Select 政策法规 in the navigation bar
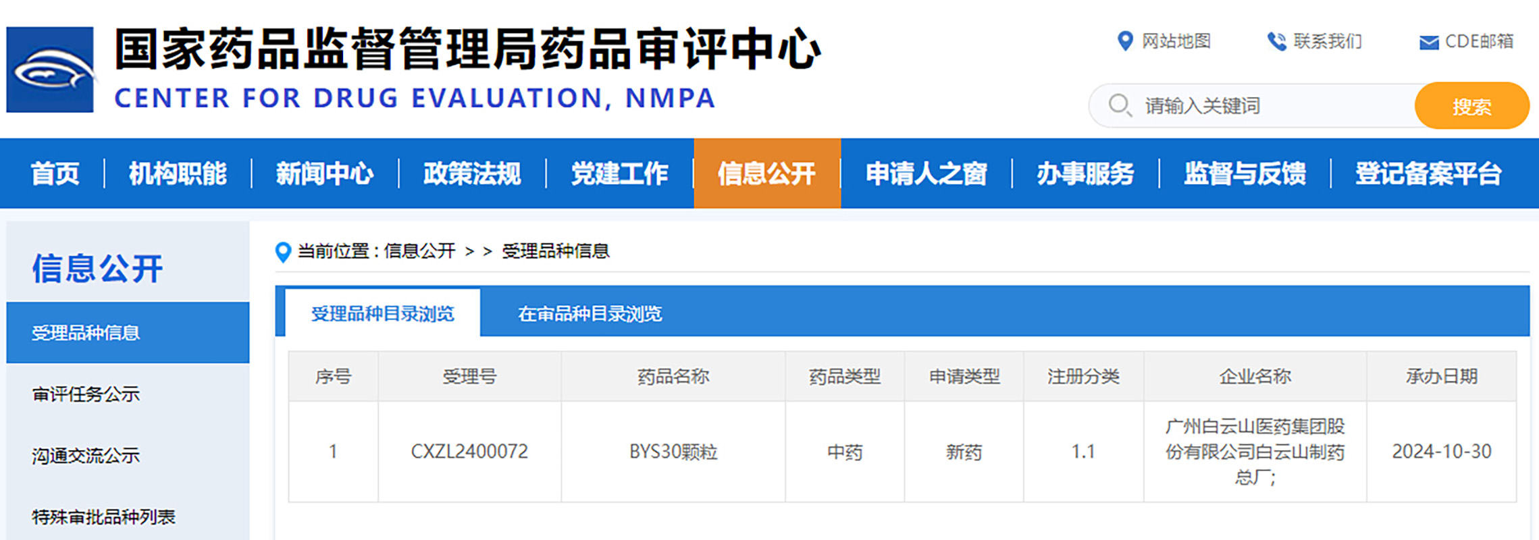Viewport: 1539px width, 540px height. (472, 173)
